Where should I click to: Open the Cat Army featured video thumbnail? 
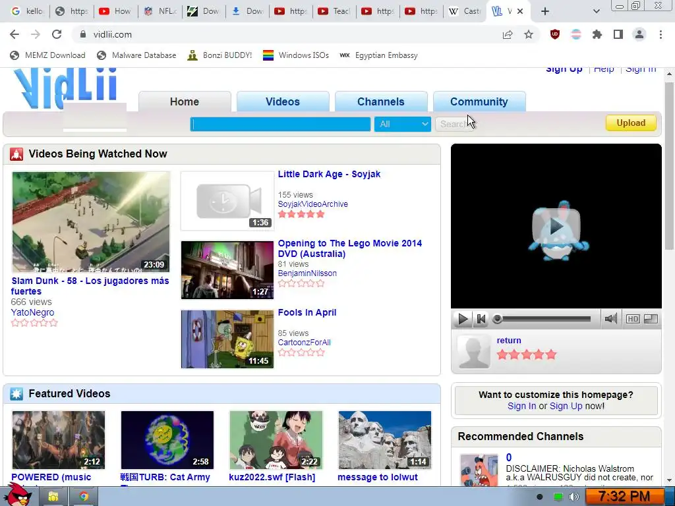point(167,439)
